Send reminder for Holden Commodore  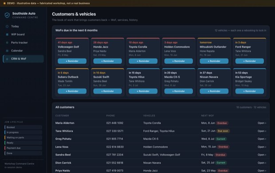point(179,61)
